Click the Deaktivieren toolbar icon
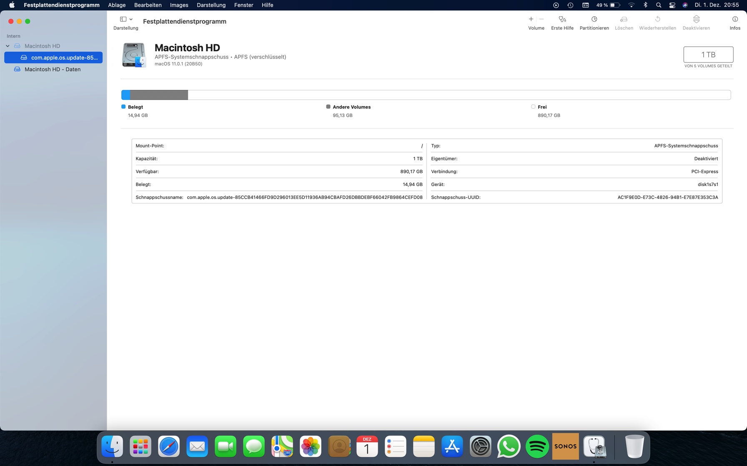 696,19
